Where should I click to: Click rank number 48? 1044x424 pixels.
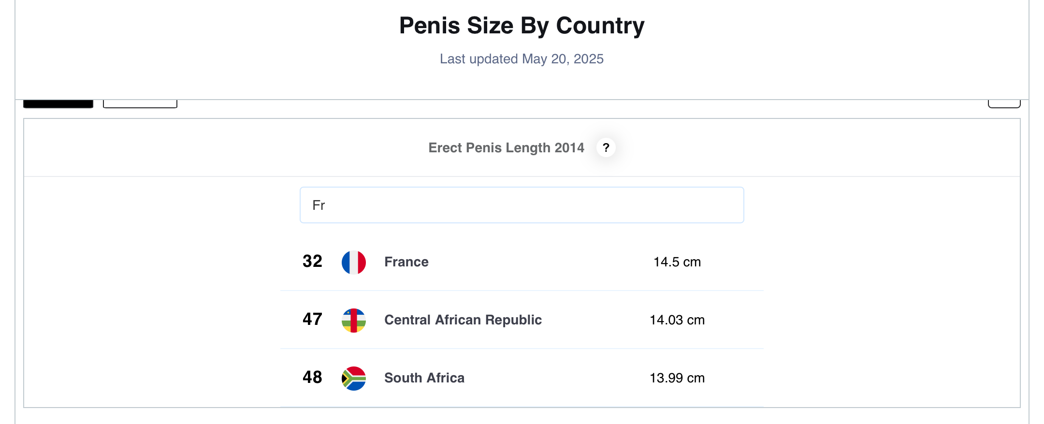(312, 378)
